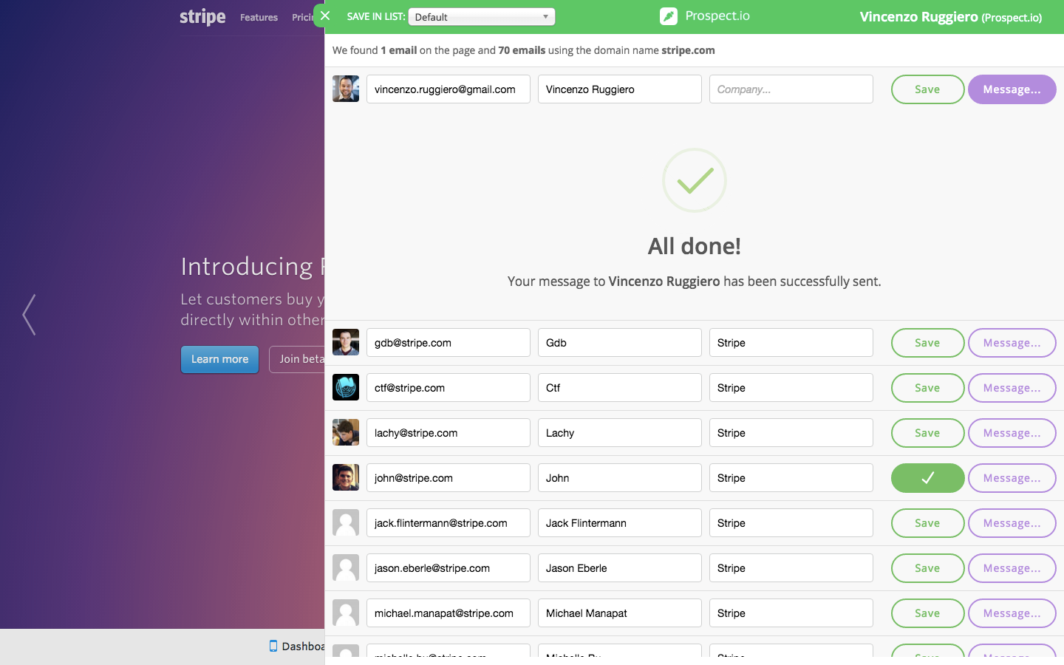This screenshot has width=1064, height=665.
Task: Edit the ctf@stripe.com email field
Action: (449, 388)
